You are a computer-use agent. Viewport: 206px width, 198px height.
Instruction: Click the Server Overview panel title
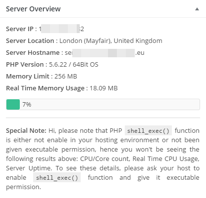[x=33, y=9]
